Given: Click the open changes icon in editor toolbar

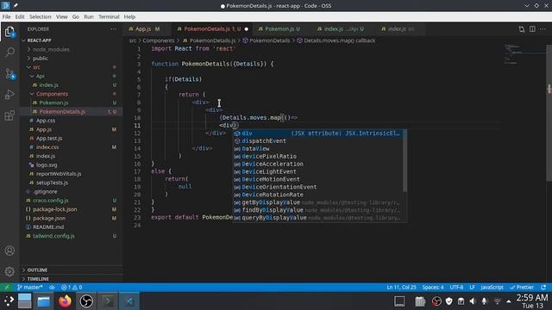Looking at the screenshot, I should pos(521,29).
